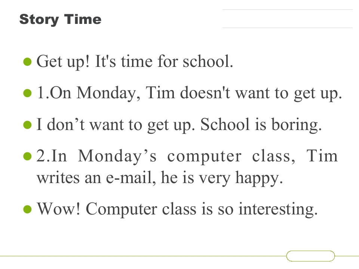This screenshot has width=359, height=269.
Task: Click the empty rounded box at slide bottom
Action: click(310, 256)
